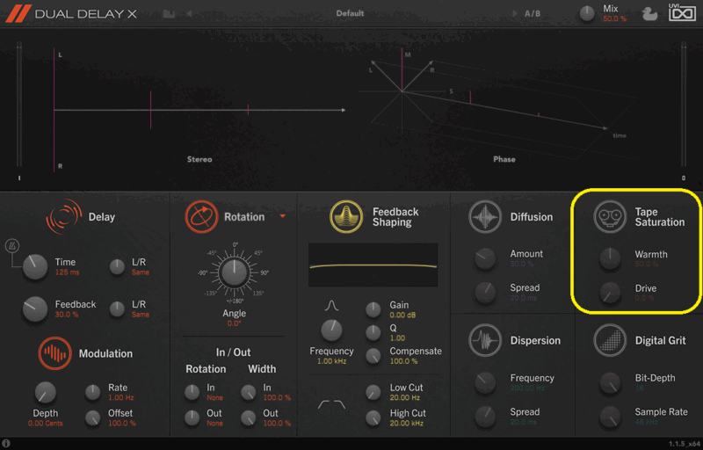
Task: Enable the Dispersion section icon
Action: [485, 341]
